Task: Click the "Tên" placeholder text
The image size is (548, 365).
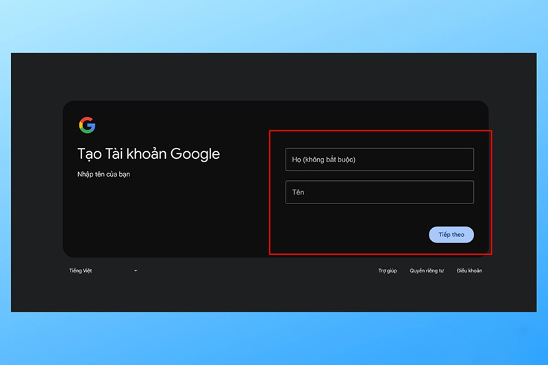Action: click(298, 192)
